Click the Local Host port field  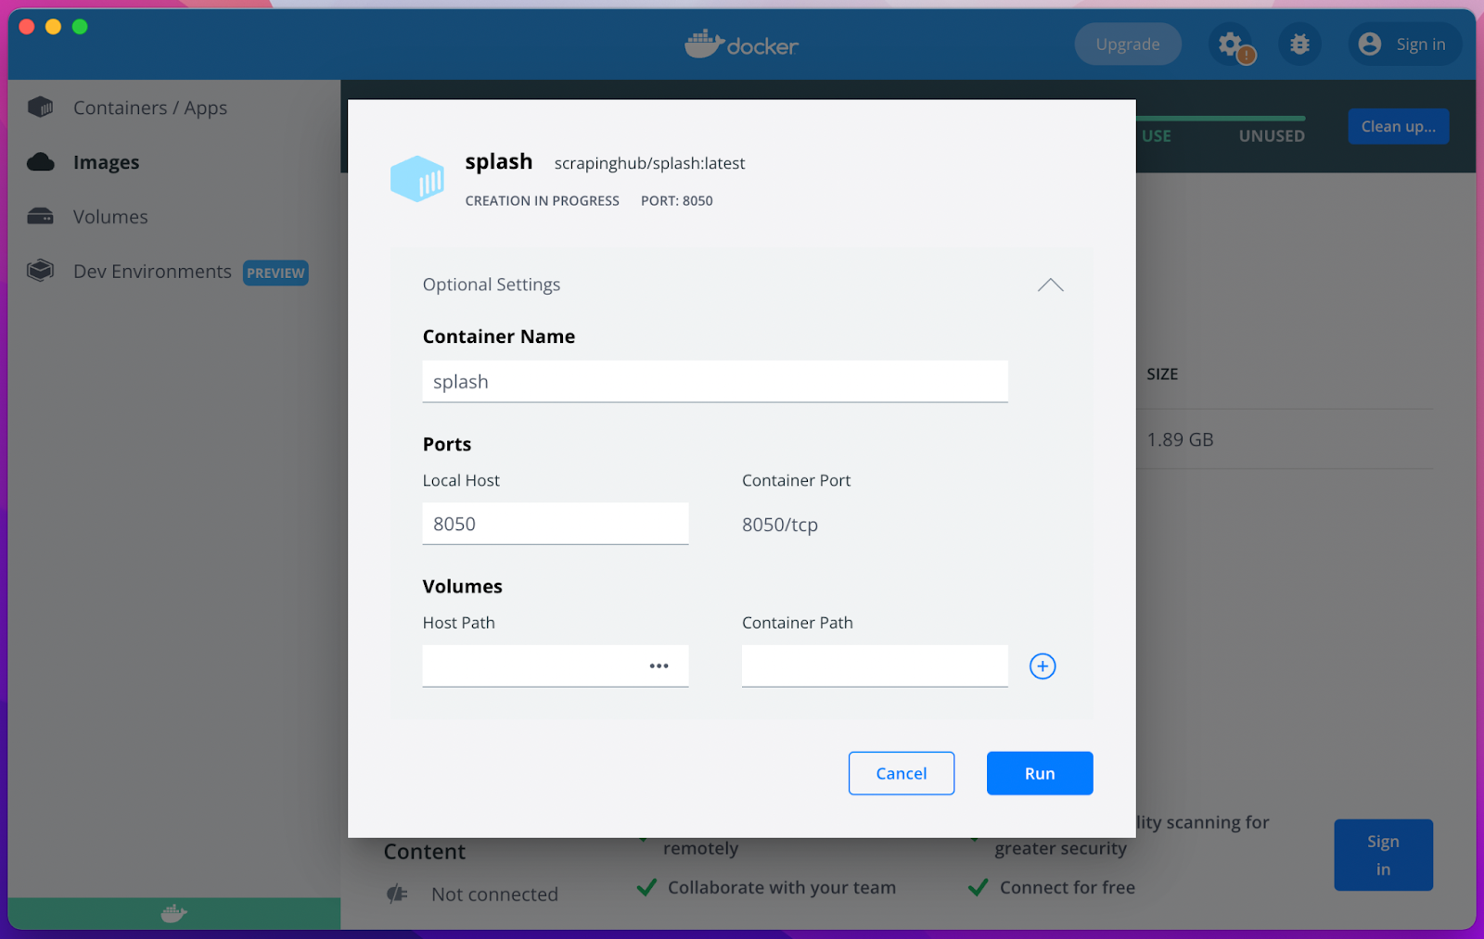click(x=556, y=524)
